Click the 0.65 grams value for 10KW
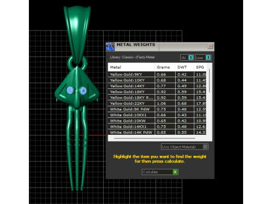Viewport: 272px width, 204px height. (x=165, y=121)
